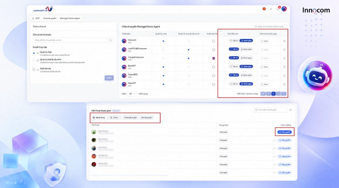Click Chưa giao status in first conversation row

(x=223, y=132)
